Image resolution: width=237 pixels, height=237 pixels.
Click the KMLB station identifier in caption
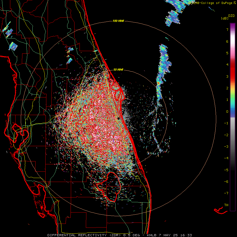(x=152, y=235)
